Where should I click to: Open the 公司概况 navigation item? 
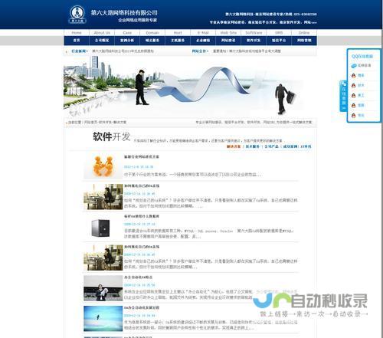click(x=102, y=41)
